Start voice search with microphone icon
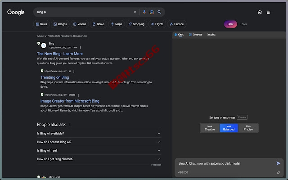The width and height of the screenshot is (288, 180). tap(144, 12)
